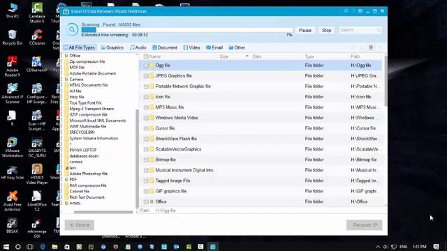
Task: Launch Avast Free Antivirus shortcut
Action: coord(13,201)
